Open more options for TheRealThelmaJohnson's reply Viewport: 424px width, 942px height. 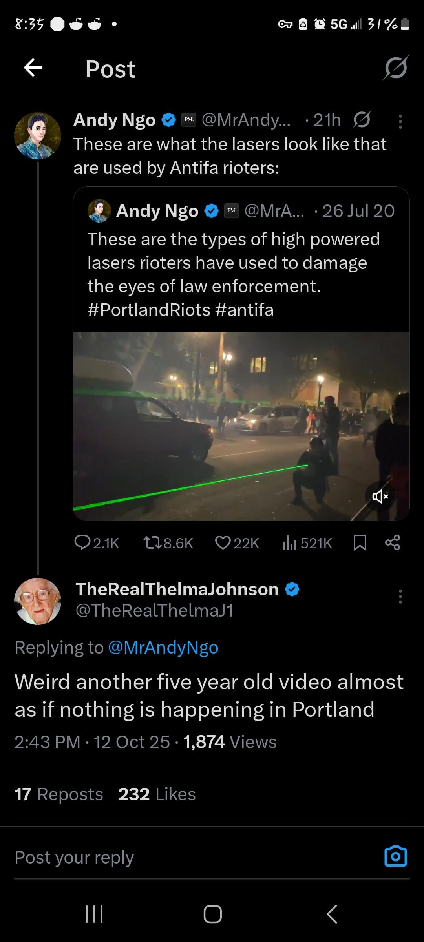[400, 597]
